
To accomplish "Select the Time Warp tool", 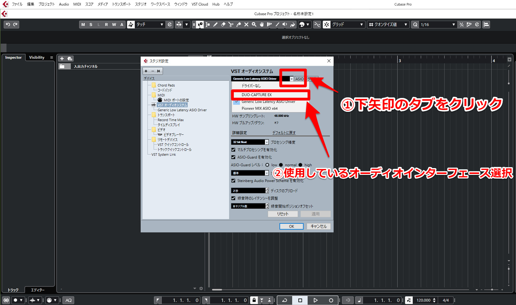I will (x=270, y=24).
